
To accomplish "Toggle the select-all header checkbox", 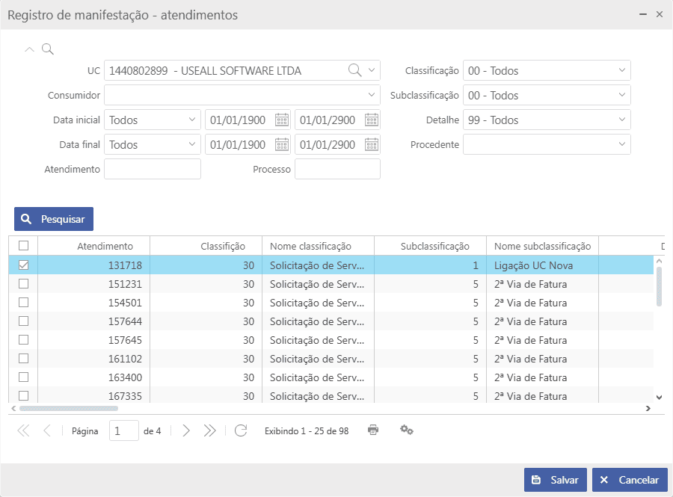I will pos(23,246).
